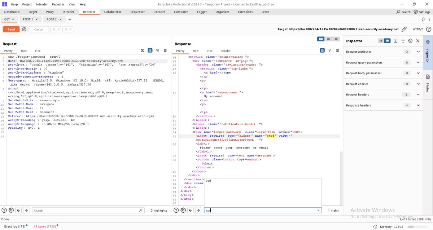This screenshot has height=230, width=433.
Task: Go to next match in Response search
Action: click(198, 210)
